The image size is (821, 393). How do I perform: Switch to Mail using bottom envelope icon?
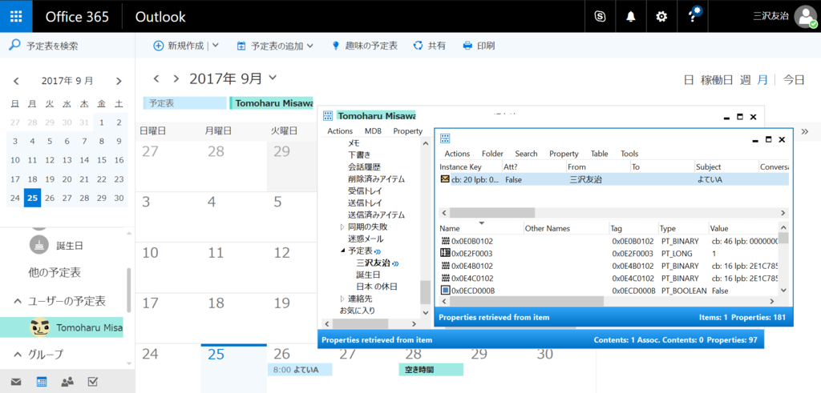[x=16, y=382]
